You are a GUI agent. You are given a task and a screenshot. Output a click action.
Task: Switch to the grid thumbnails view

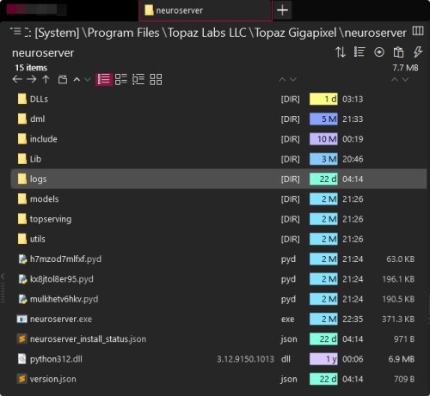point(156,79)
